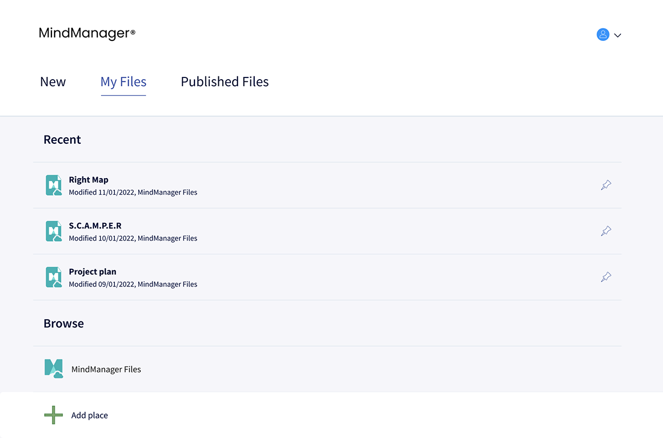This screenshot has width=663, height=438.
Task: Click the MindManager logo
Action: (x=87, y=33)
